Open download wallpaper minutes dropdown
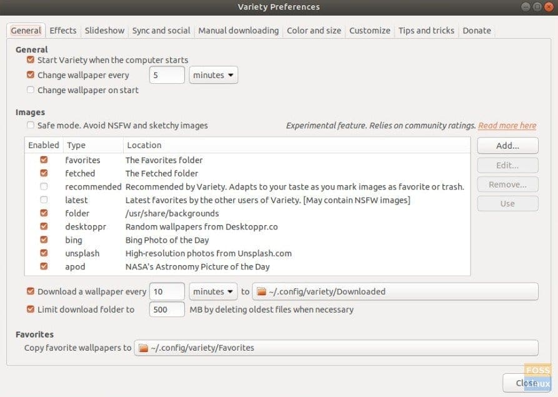Viewport: 558px width, 397px height. point(213,291)
